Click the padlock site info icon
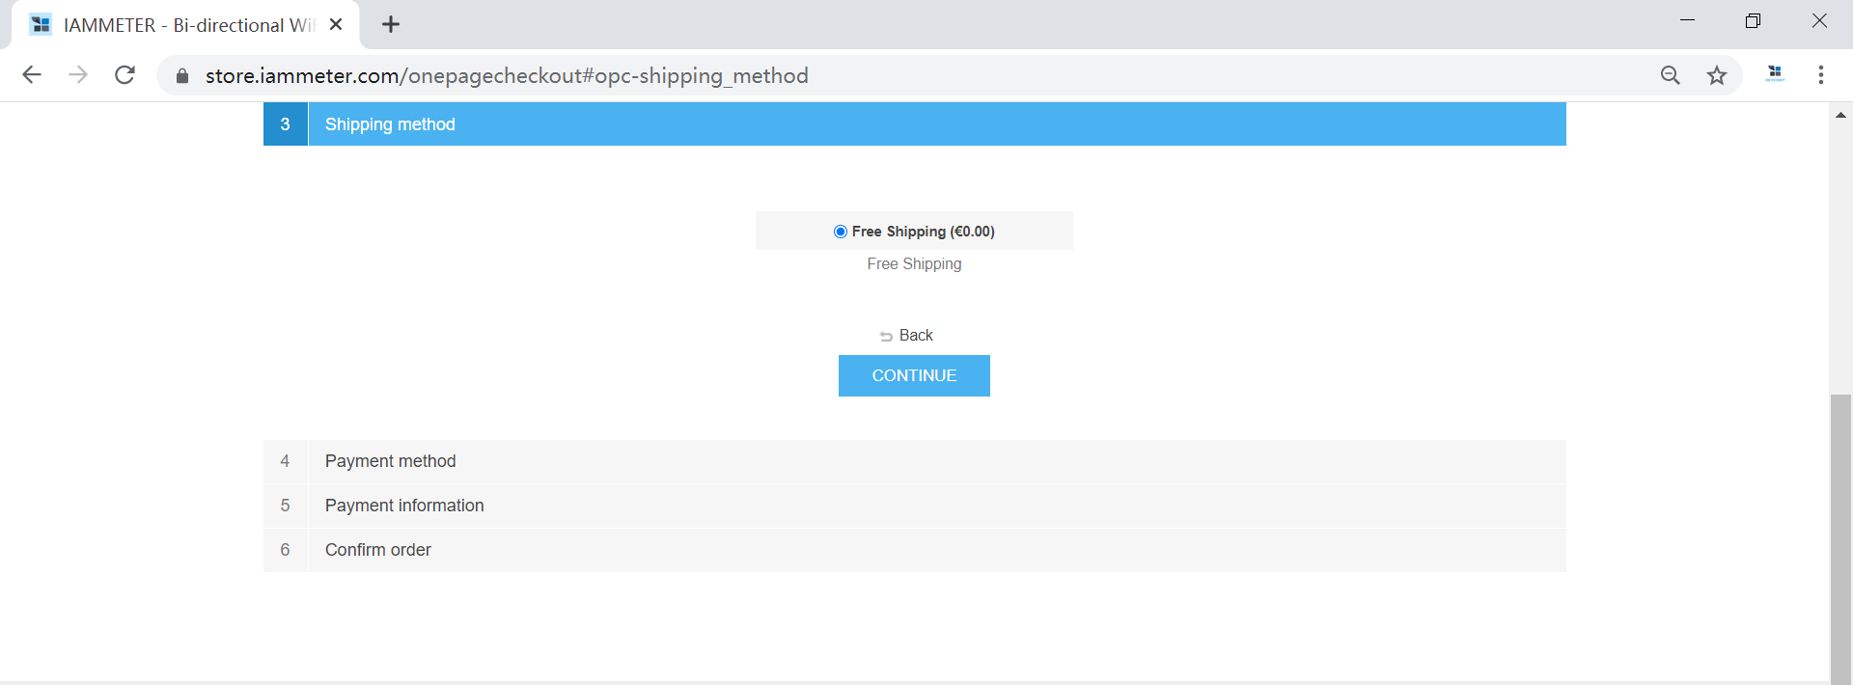The width and height of the screenshot is (1853, 685). pyautogui.click(x=181, y=76)
